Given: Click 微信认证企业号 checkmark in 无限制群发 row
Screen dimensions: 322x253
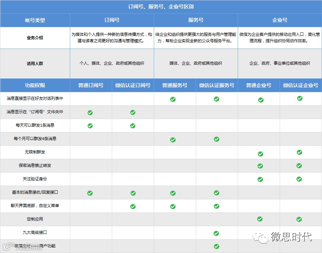Looking at the screenshot, I should (300, 152).
